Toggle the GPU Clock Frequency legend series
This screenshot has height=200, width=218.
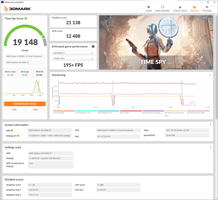click(x=198, y=112)
